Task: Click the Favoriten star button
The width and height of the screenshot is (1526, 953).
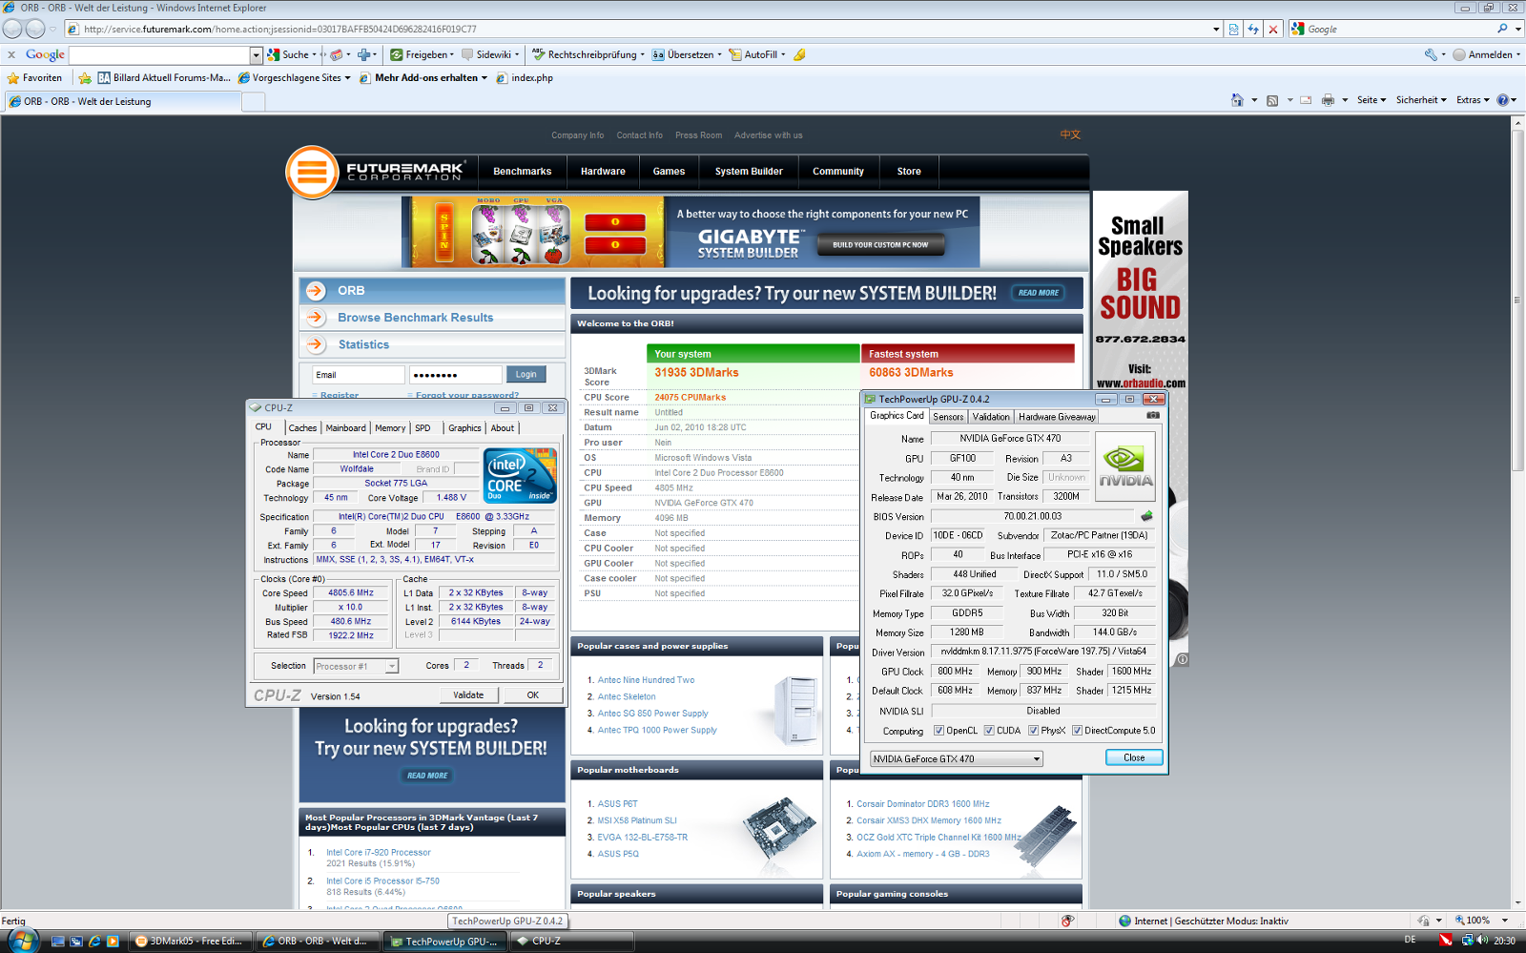Action: click(34, 78)
